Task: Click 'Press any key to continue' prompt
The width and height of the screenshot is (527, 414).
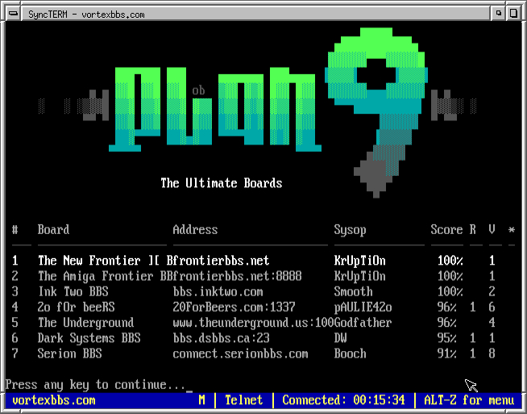Action: [x=95, y=385]
